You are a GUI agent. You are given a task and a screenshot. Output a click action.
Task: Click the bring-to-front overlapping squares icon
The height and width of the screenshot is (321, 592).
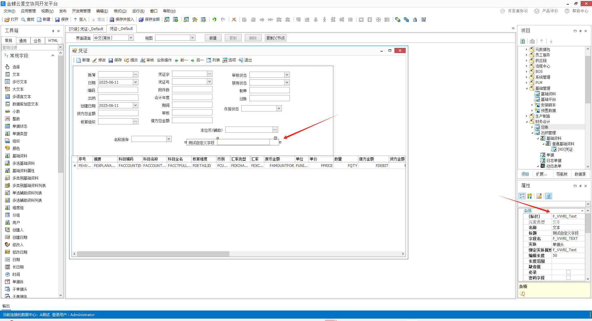(x=398, y=19)
